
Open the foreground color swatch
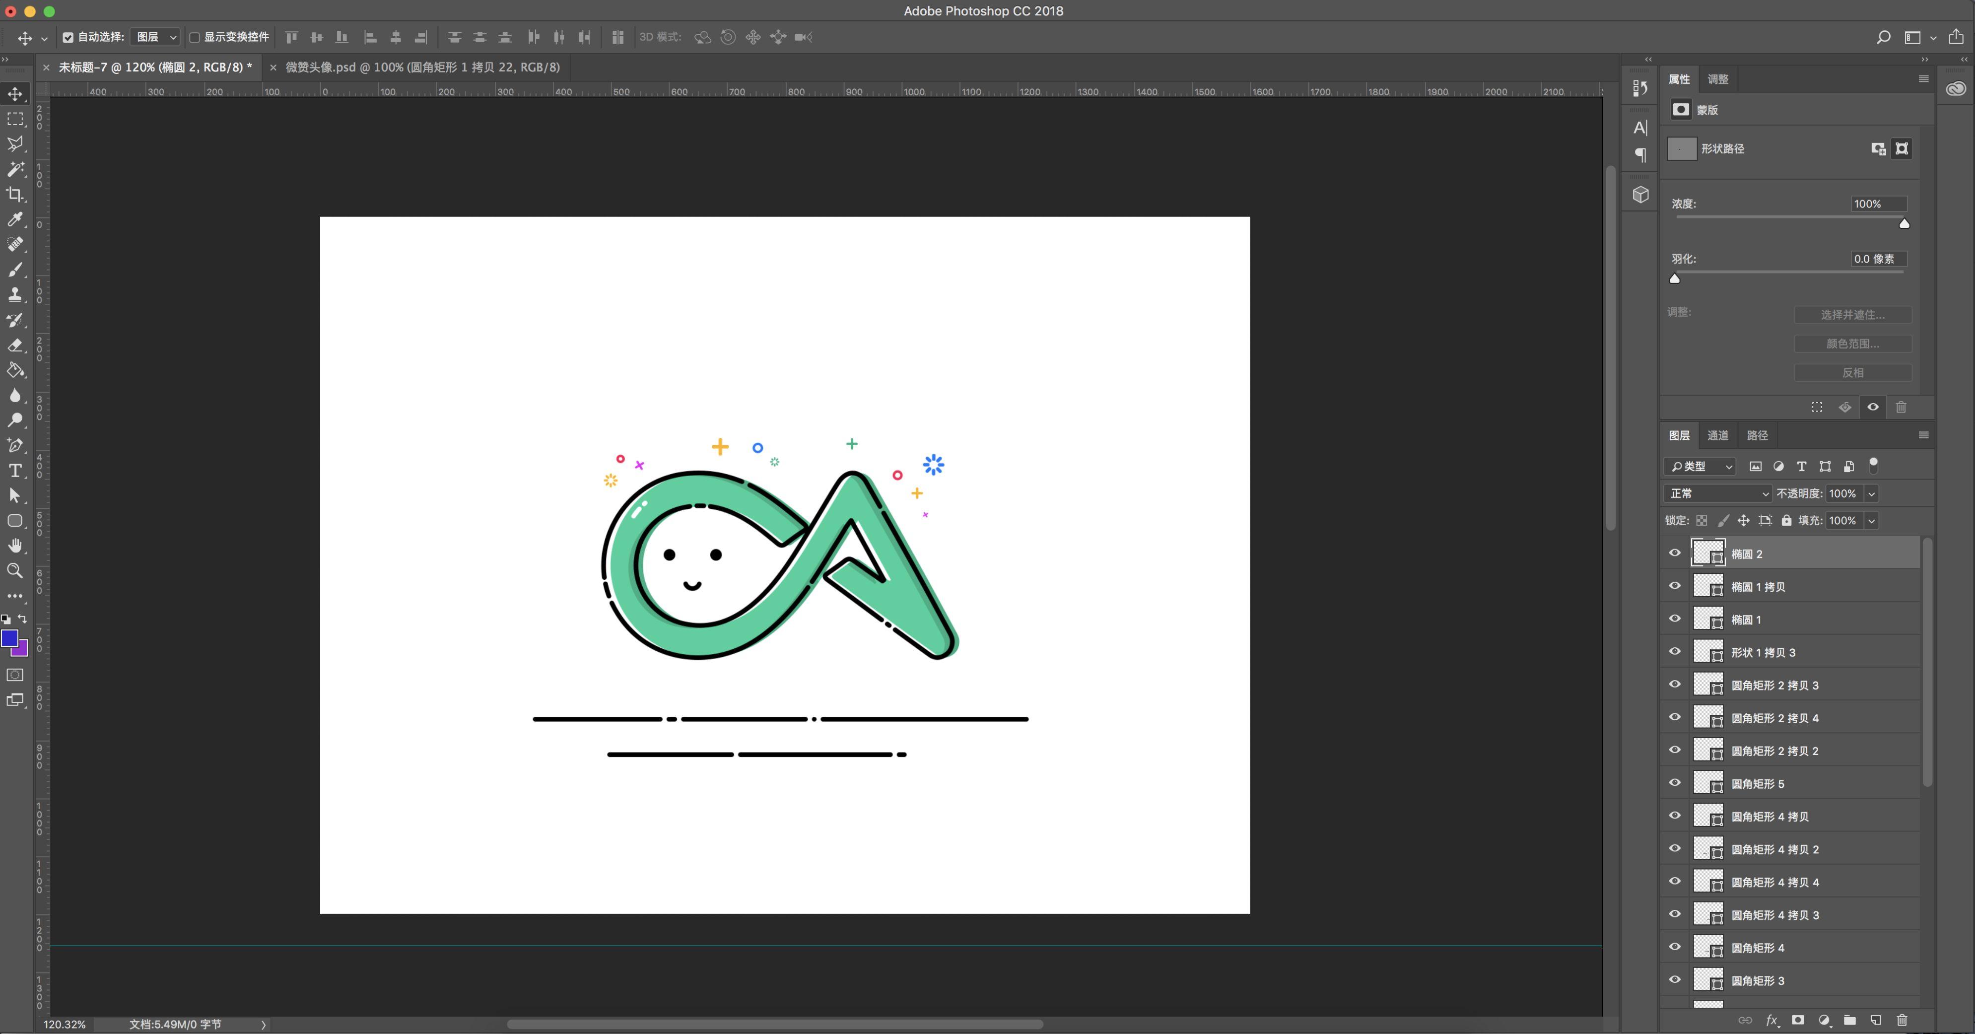coord(11,638)
